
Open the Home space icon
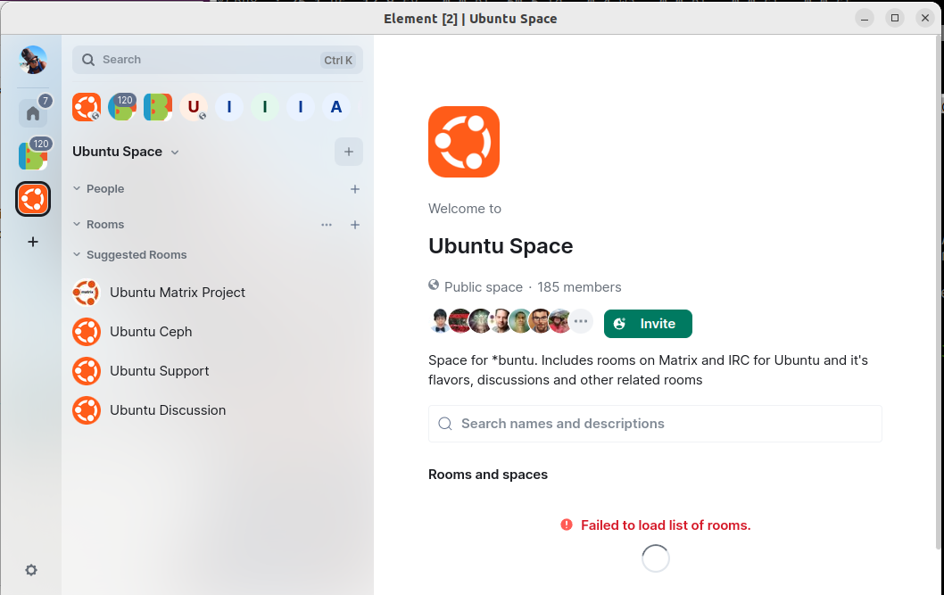(33, 113)
